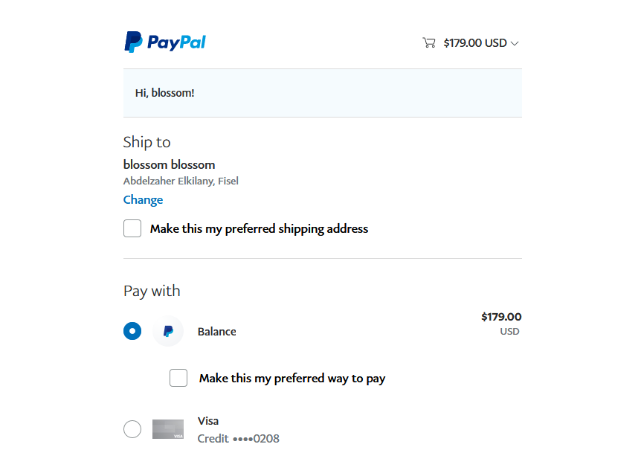Select the Balance radio button

click(132, 331)
